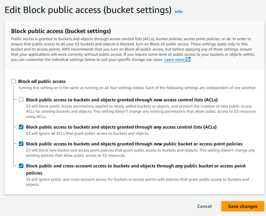Uncheck cross-account access blocking through any policies
Screen dimensions: 266x216
(x=21, y=166)
